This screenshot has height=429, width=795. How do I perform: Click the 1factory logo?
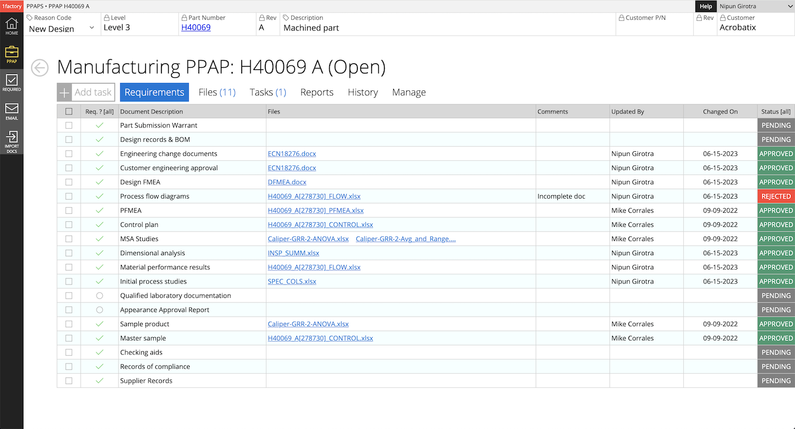point(12,6)
